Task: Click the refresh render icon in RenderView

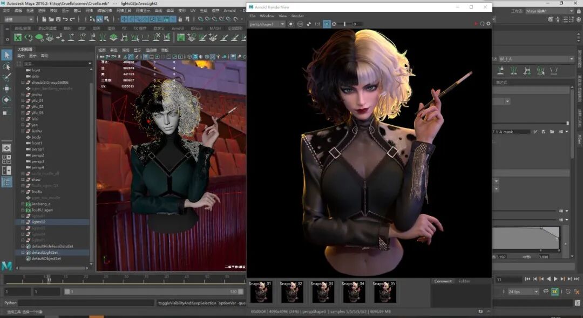Action: pos(482,24)
